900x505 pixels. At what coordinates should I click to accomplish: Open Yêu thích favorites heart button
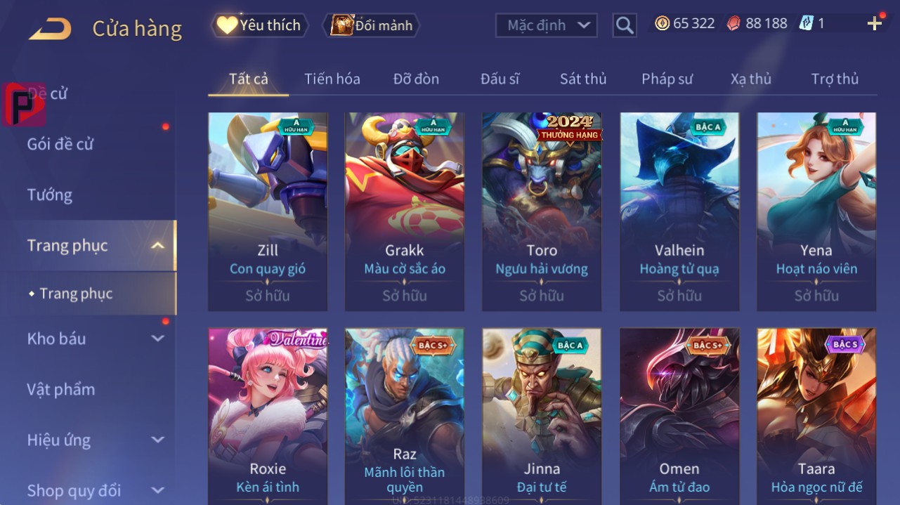pyautogui.click(x=259, y=25)
